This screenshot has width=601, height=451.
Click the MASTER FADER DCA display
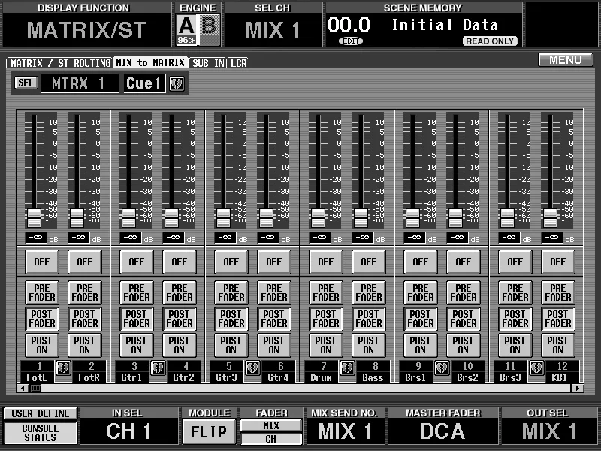tap(442, 431)
